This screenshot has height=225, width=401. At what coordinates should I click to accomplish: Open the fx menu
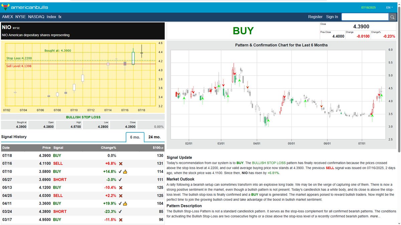coord(60,17)
